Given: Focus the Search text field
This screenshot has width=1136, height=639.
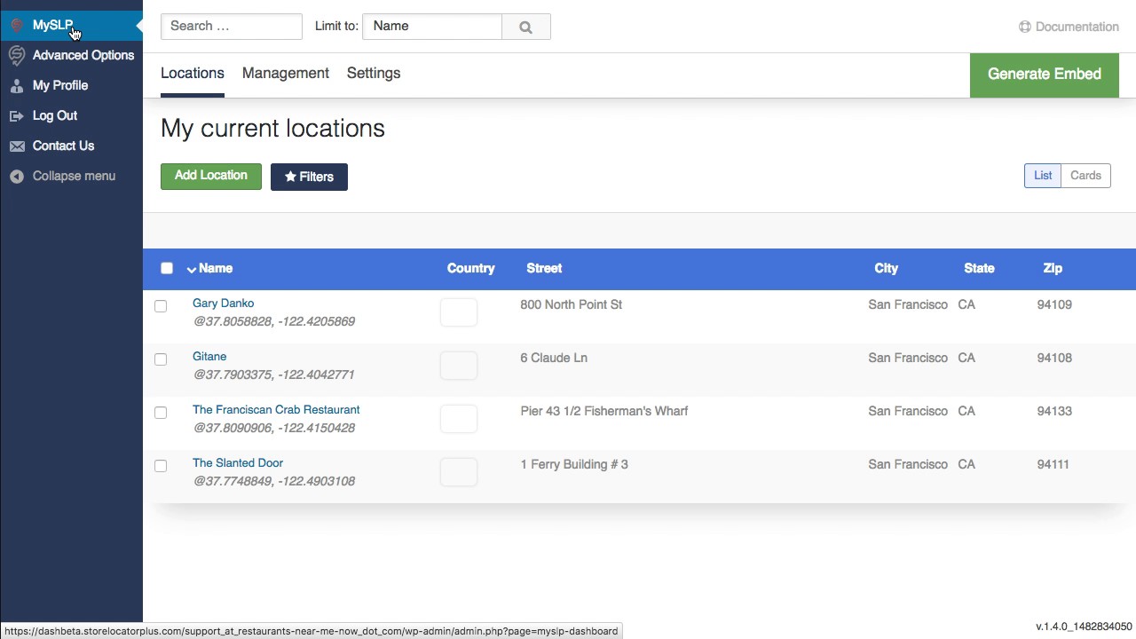Looking at the screenshot, I should click(x=231, y=26).
